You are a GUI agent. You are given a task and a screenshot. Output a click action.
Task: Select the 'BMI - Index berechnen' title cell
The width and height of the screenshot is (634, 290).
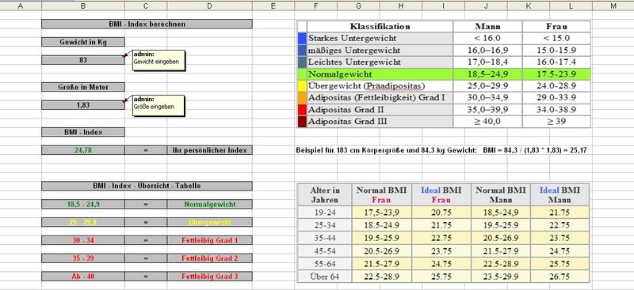pos(147,24)
